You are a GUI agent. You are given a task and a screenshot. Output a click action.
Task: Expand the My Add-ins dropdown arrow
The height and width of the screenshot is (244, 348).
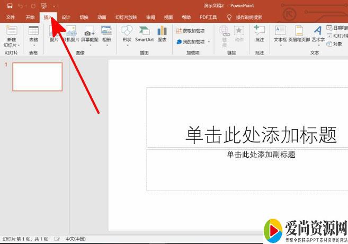(x=209, y=42)
